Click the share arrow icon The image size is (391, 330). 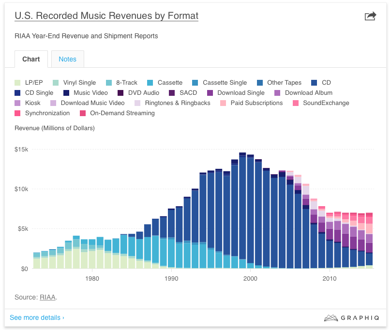tap(370, 16)
